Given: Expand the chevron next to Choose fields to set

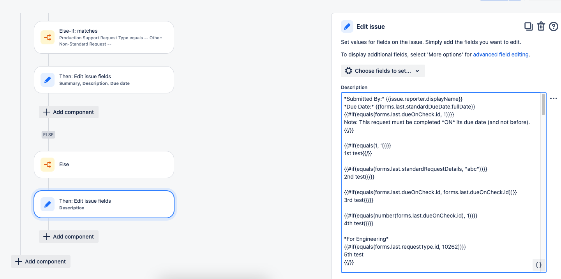Looking at the screenshot, I should click(x=417, y=71).
